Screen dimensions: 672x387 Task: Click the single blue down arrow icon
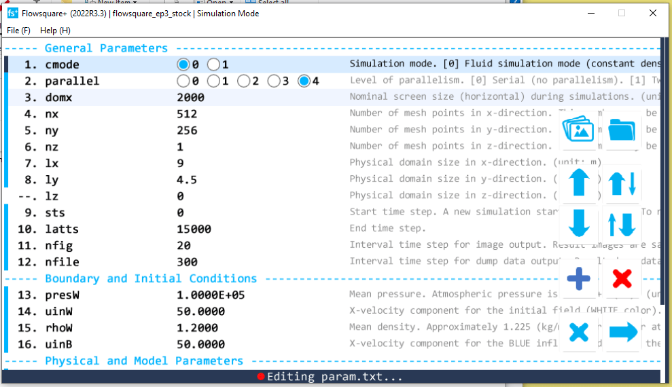tap(579, 224)
